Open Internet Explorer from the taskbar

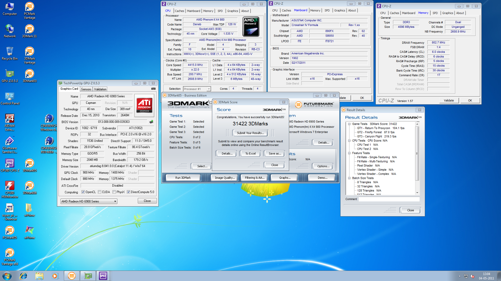tap(23, 276)
